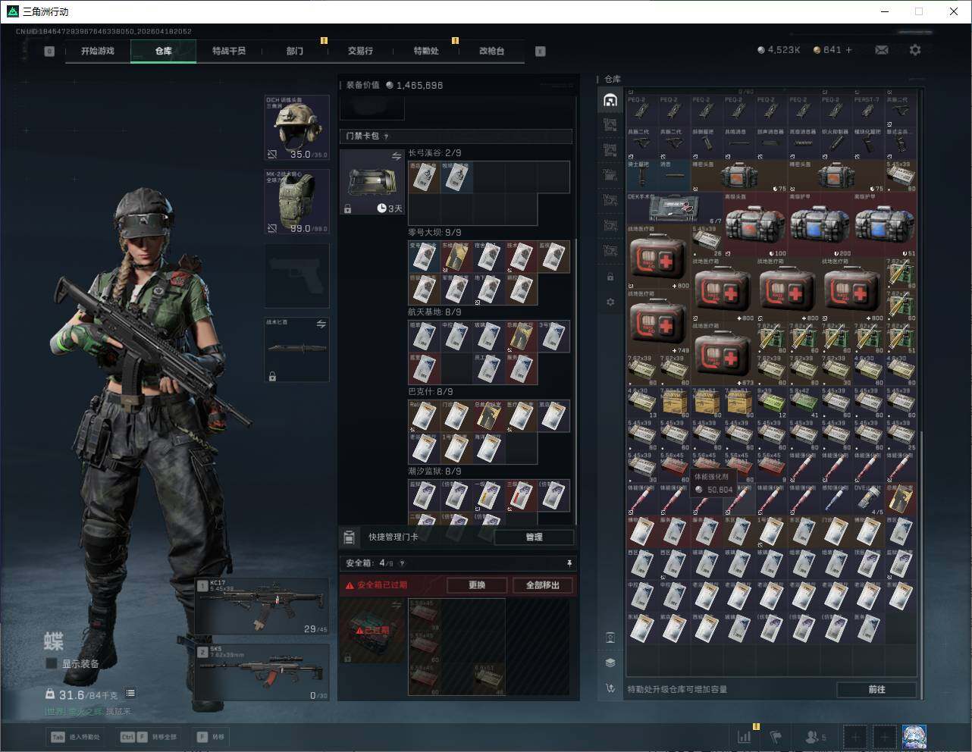Click the lock icon in warehouse sidebar
The image size is (972, 752).
(x=610, y=277)
